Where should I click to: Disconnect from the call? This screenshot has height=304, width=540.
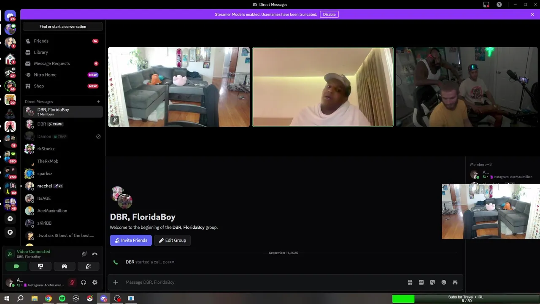[x=95, y=254]
